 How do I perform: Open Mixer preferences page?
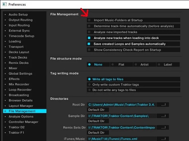(13, 68)
